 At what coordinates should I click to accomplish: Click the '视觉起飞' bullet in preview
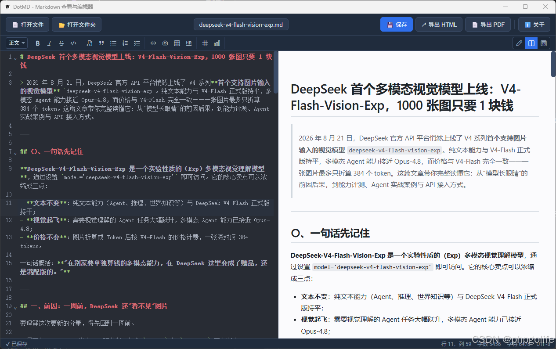pyautogui.click(x=411, y=325)
